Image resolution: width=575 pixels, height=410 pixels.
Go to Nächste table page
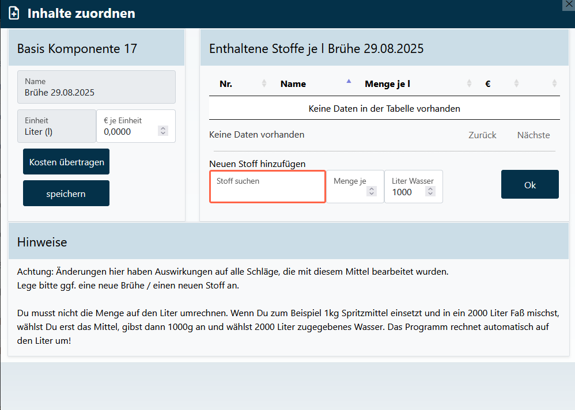(x=533, y=135)
